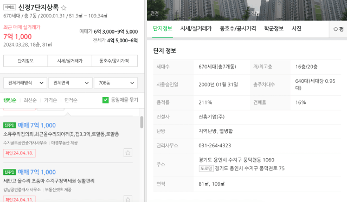Click 강남공인중개사 사무소 agency name
The image size is (347, 202).
(22, 190)
